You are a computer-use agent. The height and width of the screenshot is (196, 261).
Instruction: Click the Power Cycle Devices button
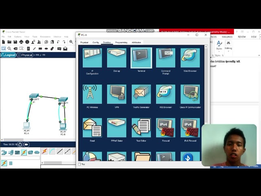tap(20, 145)
